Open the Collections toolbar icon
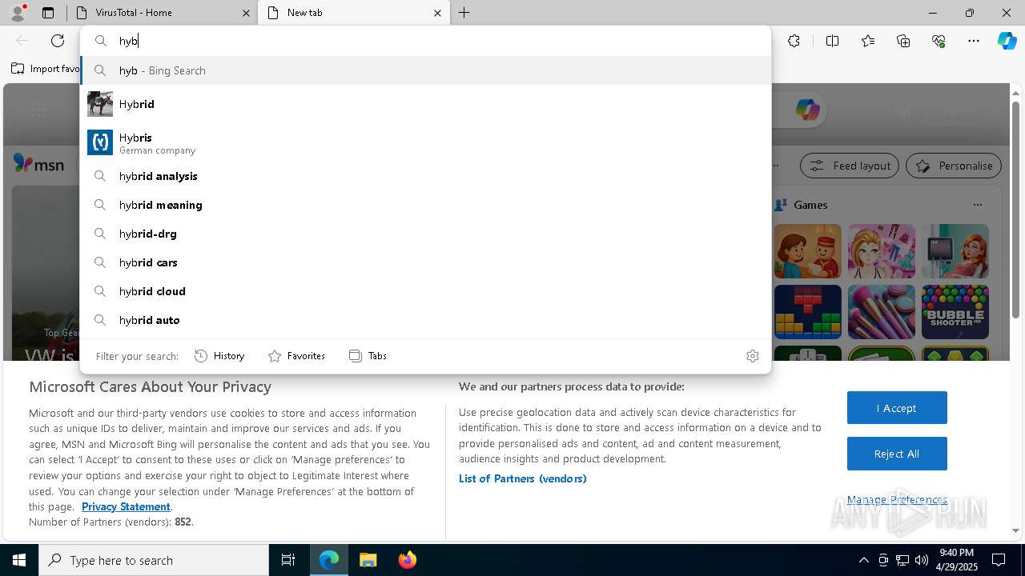This screenshot has width=1025, height=576. (903, 41)
